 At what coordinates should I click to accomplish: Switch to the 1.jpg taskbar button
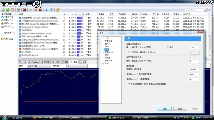point(144,118)
